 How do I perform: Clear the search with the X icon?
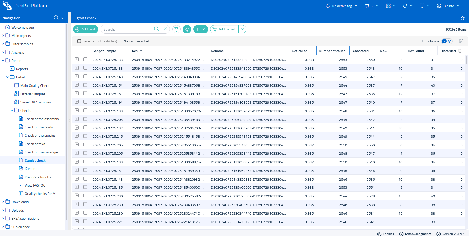point(165,29)
